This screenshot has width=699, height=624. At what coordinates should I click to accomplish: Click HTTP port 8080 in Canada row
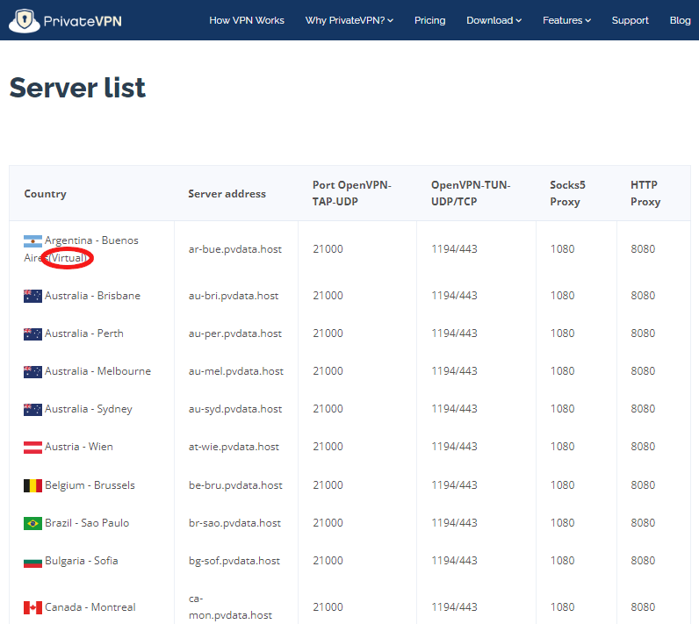pos(643,607)
